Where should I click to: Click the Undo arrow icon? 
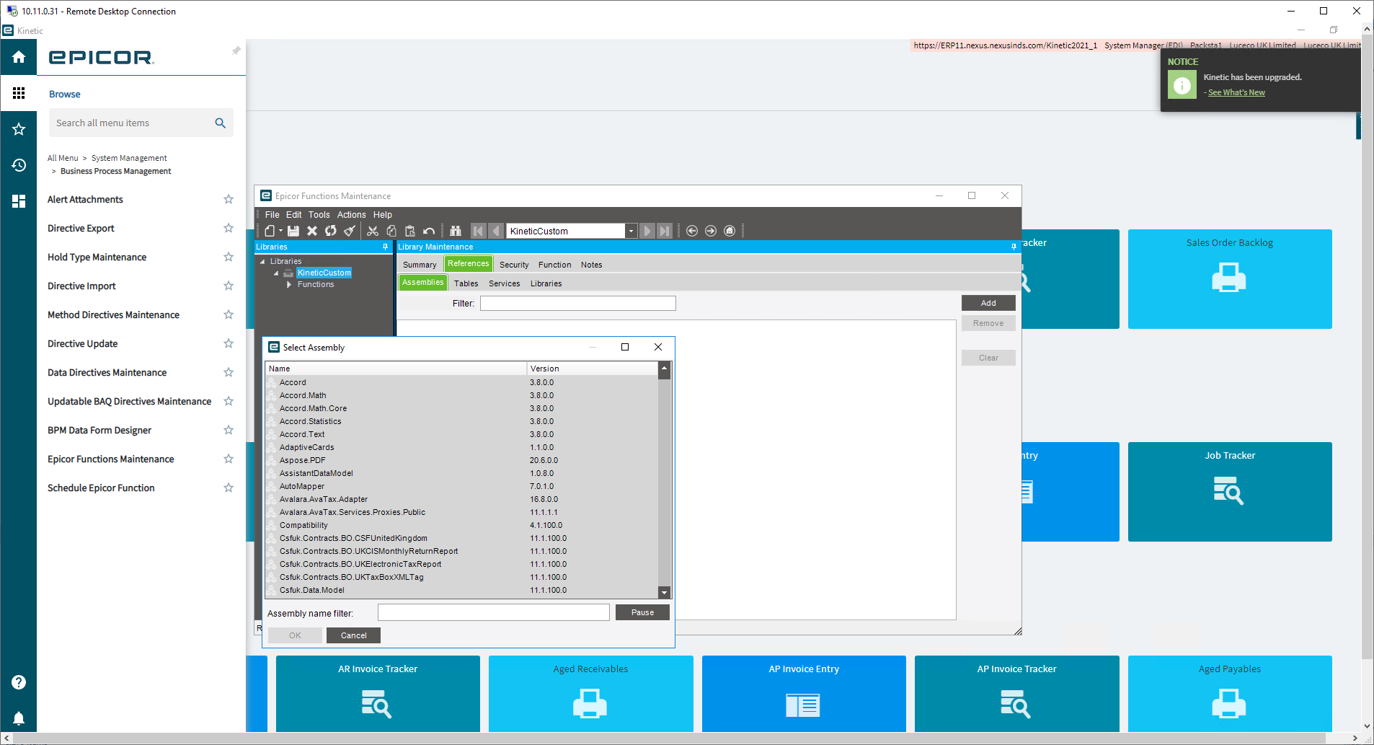(429, 231)
